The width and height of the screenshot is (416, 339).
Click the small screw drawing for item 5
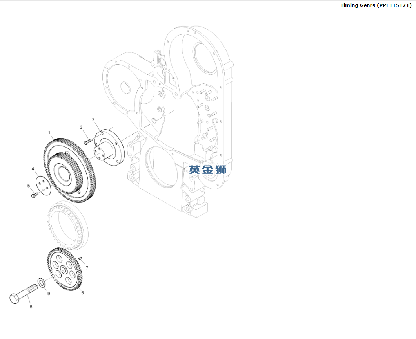tap(35, 195)
